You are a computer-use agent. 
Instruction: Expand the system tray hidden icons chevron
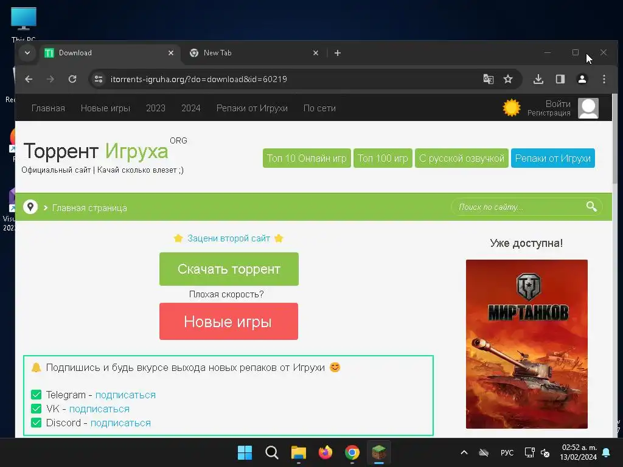(464, 452)
